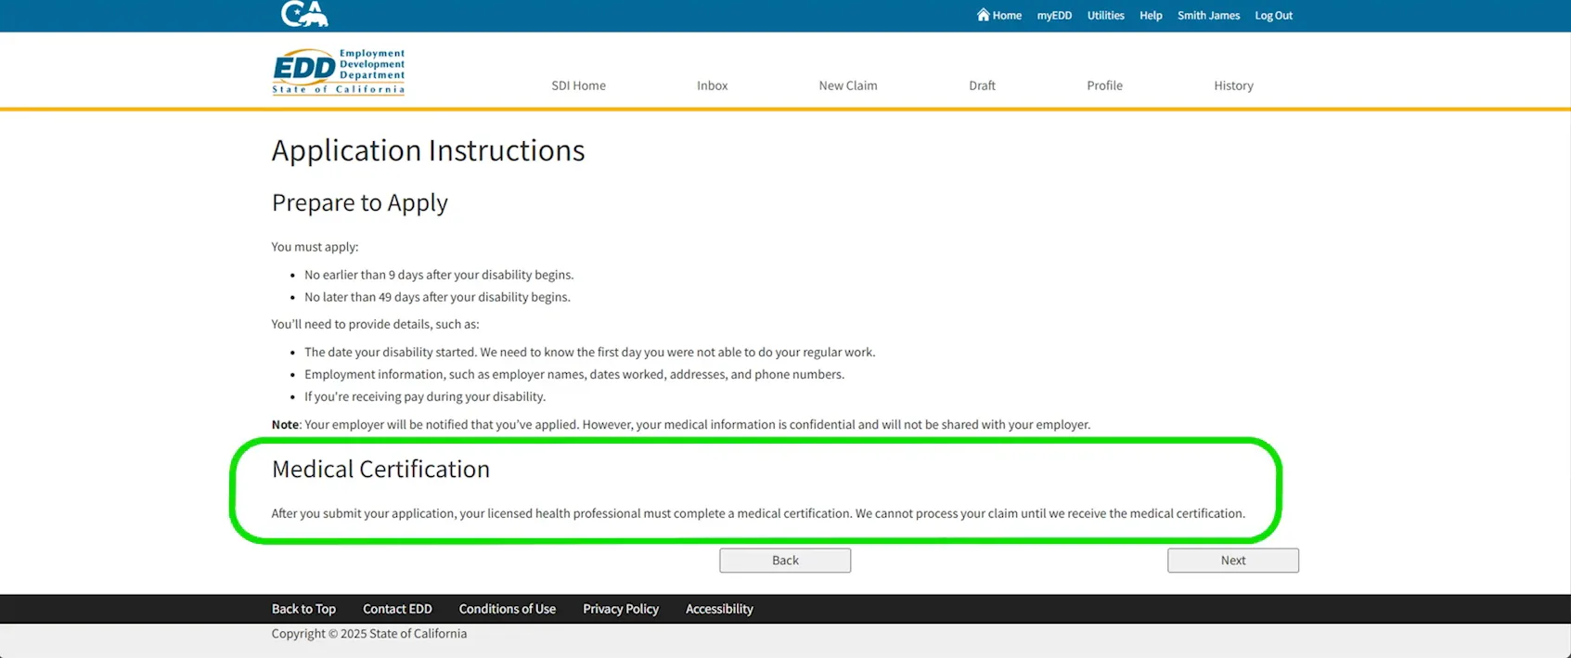Open the Inbox tab
This screenshot has height=658, width=1571.
point(712,85)
